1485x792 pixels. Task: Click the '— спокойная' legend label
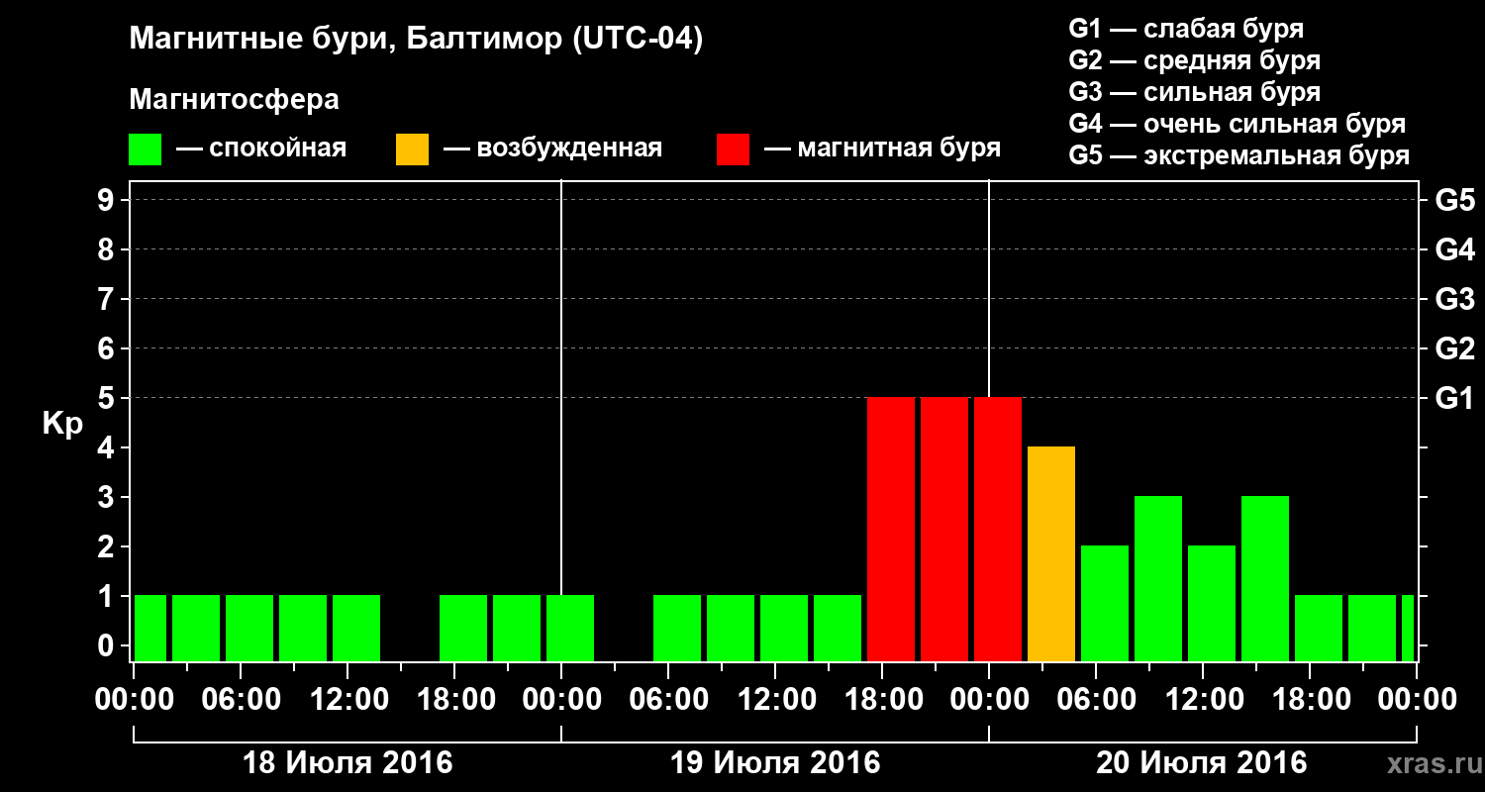pyautogui.click(x=261, y=148)
